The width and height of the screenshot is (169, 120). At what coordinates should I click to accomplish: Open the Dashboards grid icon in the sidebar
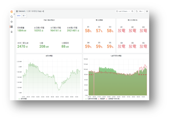12,27
